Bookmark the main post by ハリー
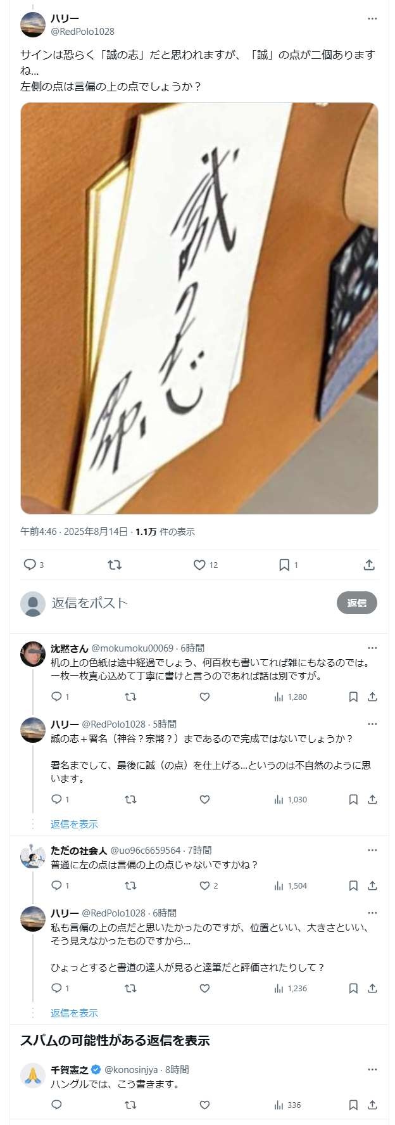This screenshot has width=395, height=1125. coord(288,564)
